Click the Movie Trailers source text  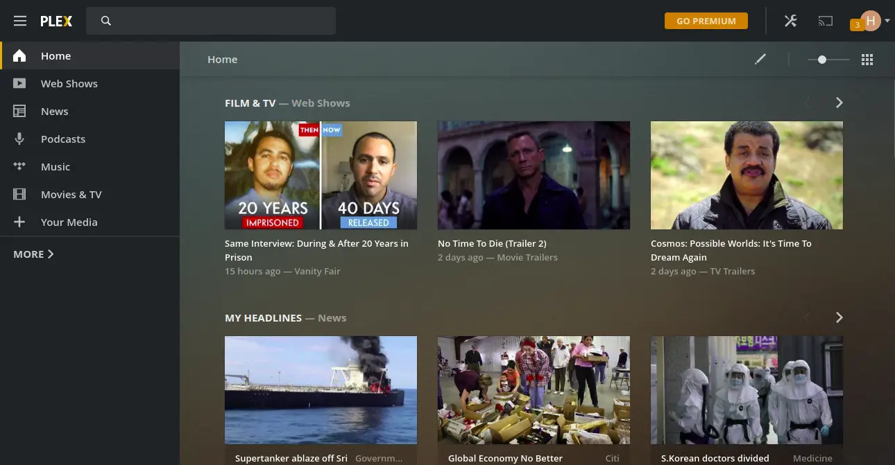coord(527,257)
